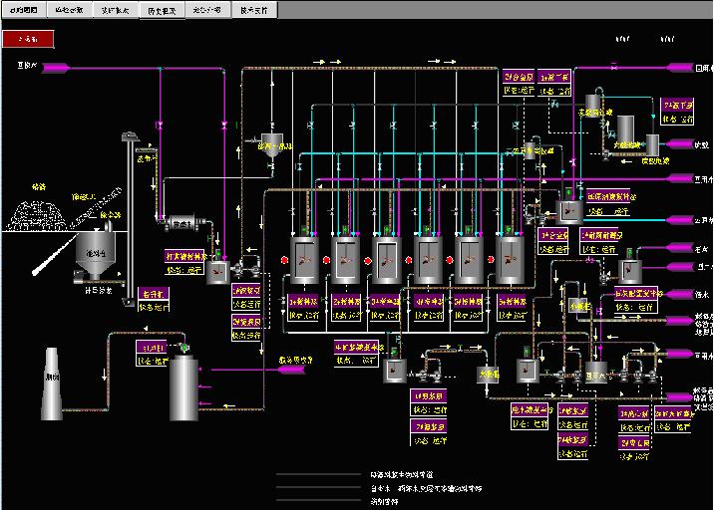
Task: Click the tall absorber tower next to the chimney
Action: point(182,388)
